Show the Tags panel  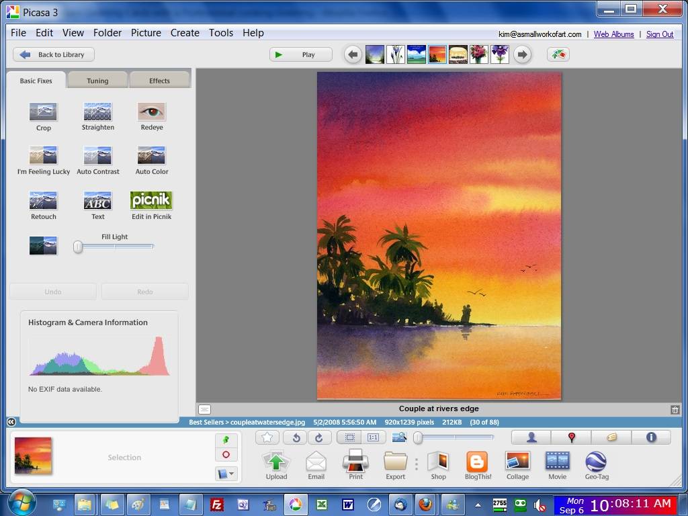611,437
